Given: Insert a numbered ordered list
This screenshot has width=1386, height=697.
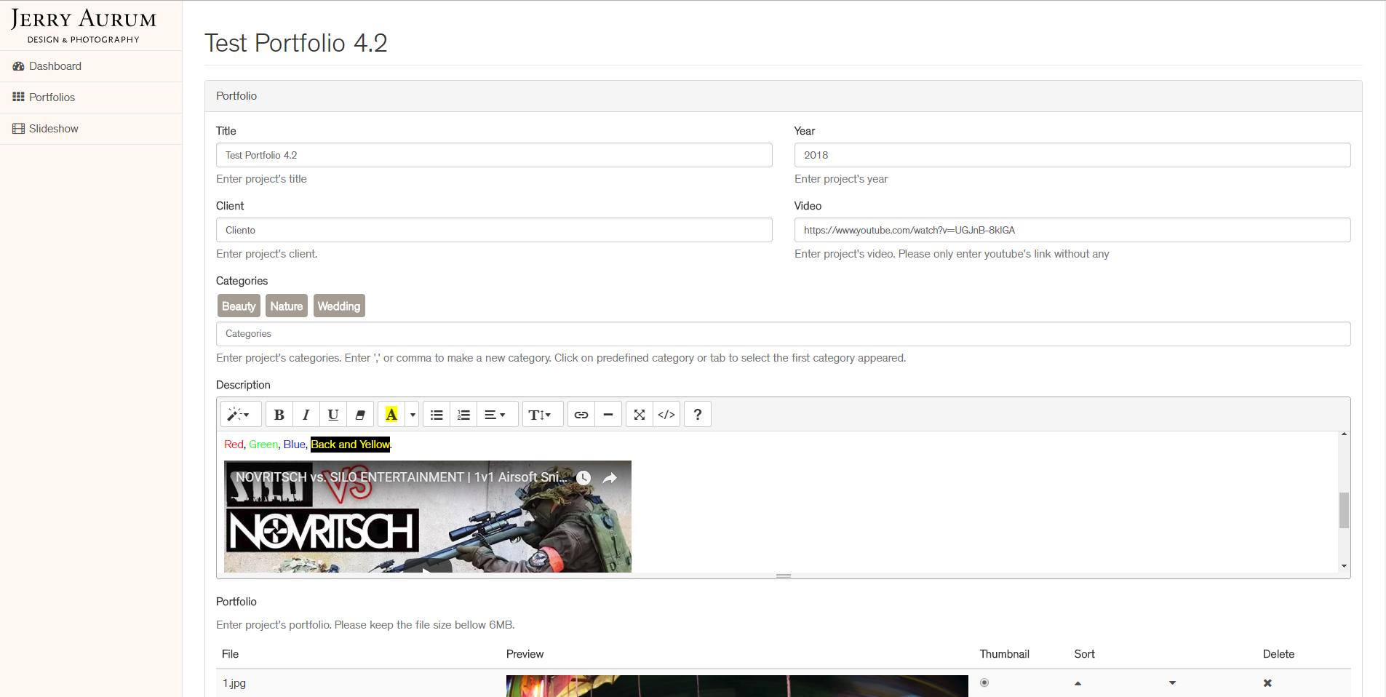Looking at the screenshot, I should click(x=463, y=415).
